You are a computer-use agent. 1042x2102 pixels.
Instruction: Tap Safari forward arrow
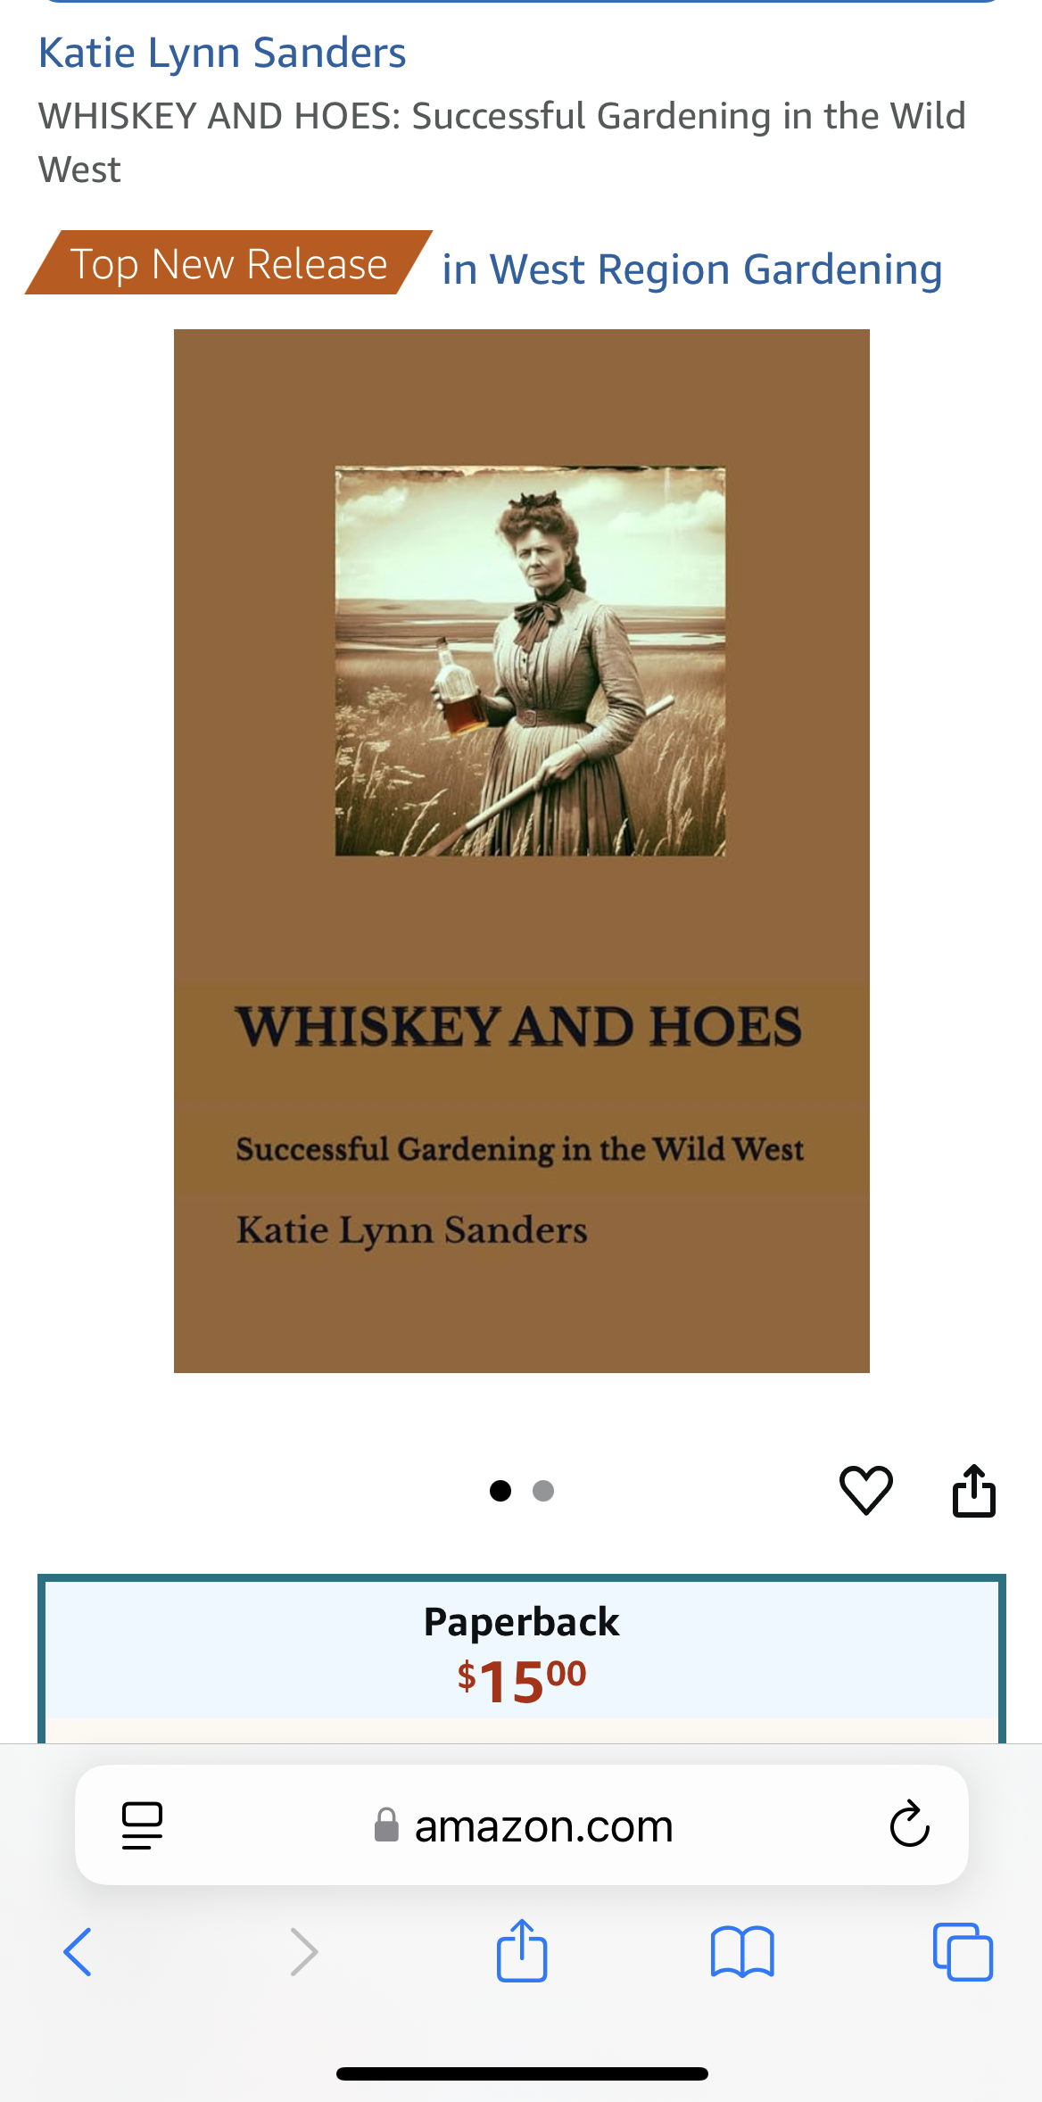(x=303, y=1952)
